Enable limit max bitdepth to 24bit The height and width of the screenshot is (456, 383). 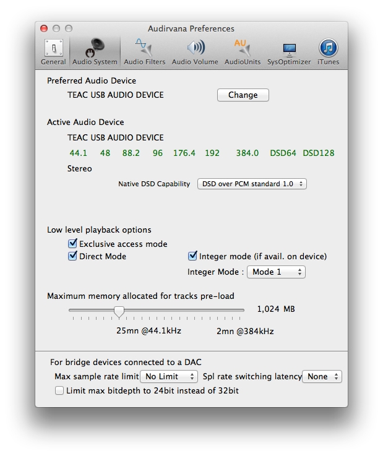[x=59, y=390]
